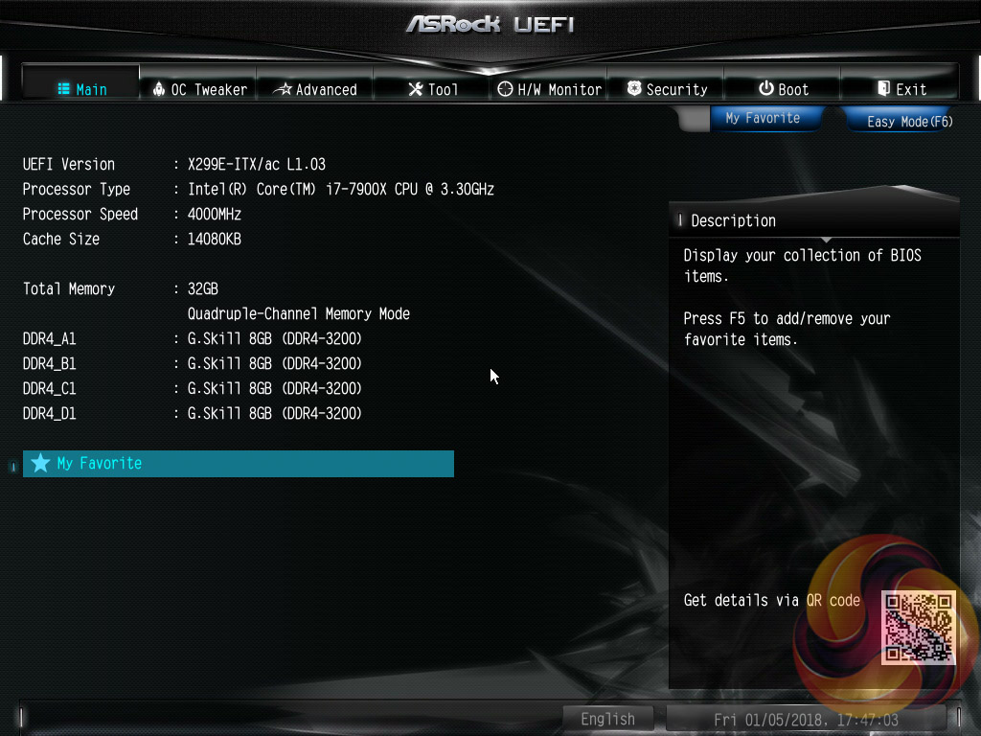Click the QR code image

click(x=919, y=628)
